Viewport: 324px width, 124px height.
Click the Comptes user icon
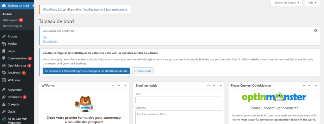[4, 104]
